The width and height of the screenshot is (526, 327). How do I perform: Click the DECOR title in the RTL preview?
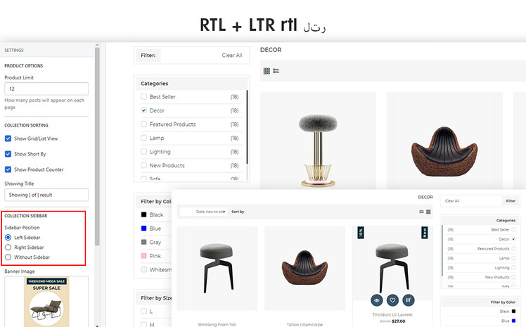click(x=425, y=197)
